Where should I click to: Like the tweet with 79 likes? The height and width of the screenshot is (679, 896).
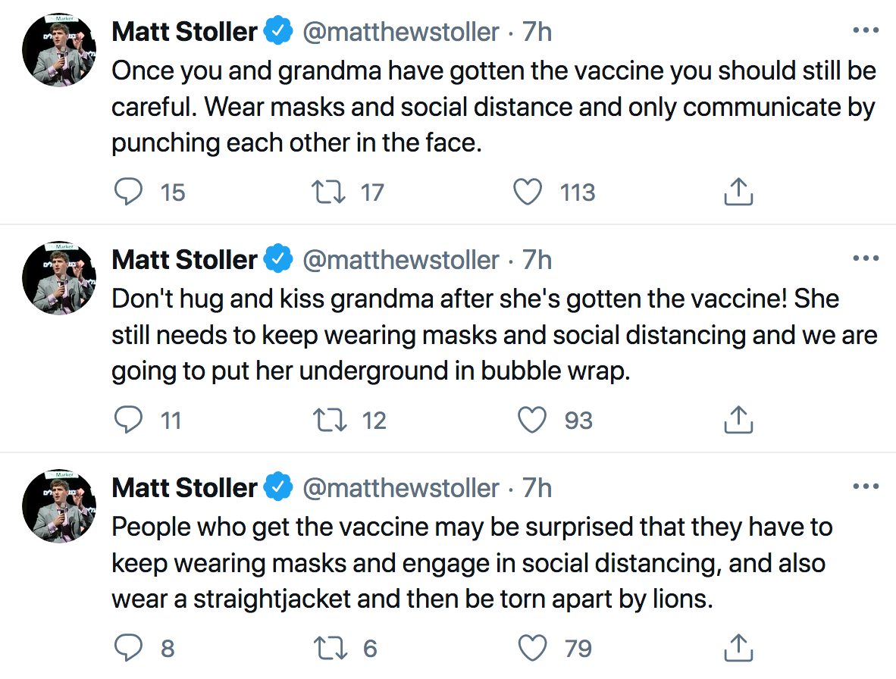coord(531,649)
